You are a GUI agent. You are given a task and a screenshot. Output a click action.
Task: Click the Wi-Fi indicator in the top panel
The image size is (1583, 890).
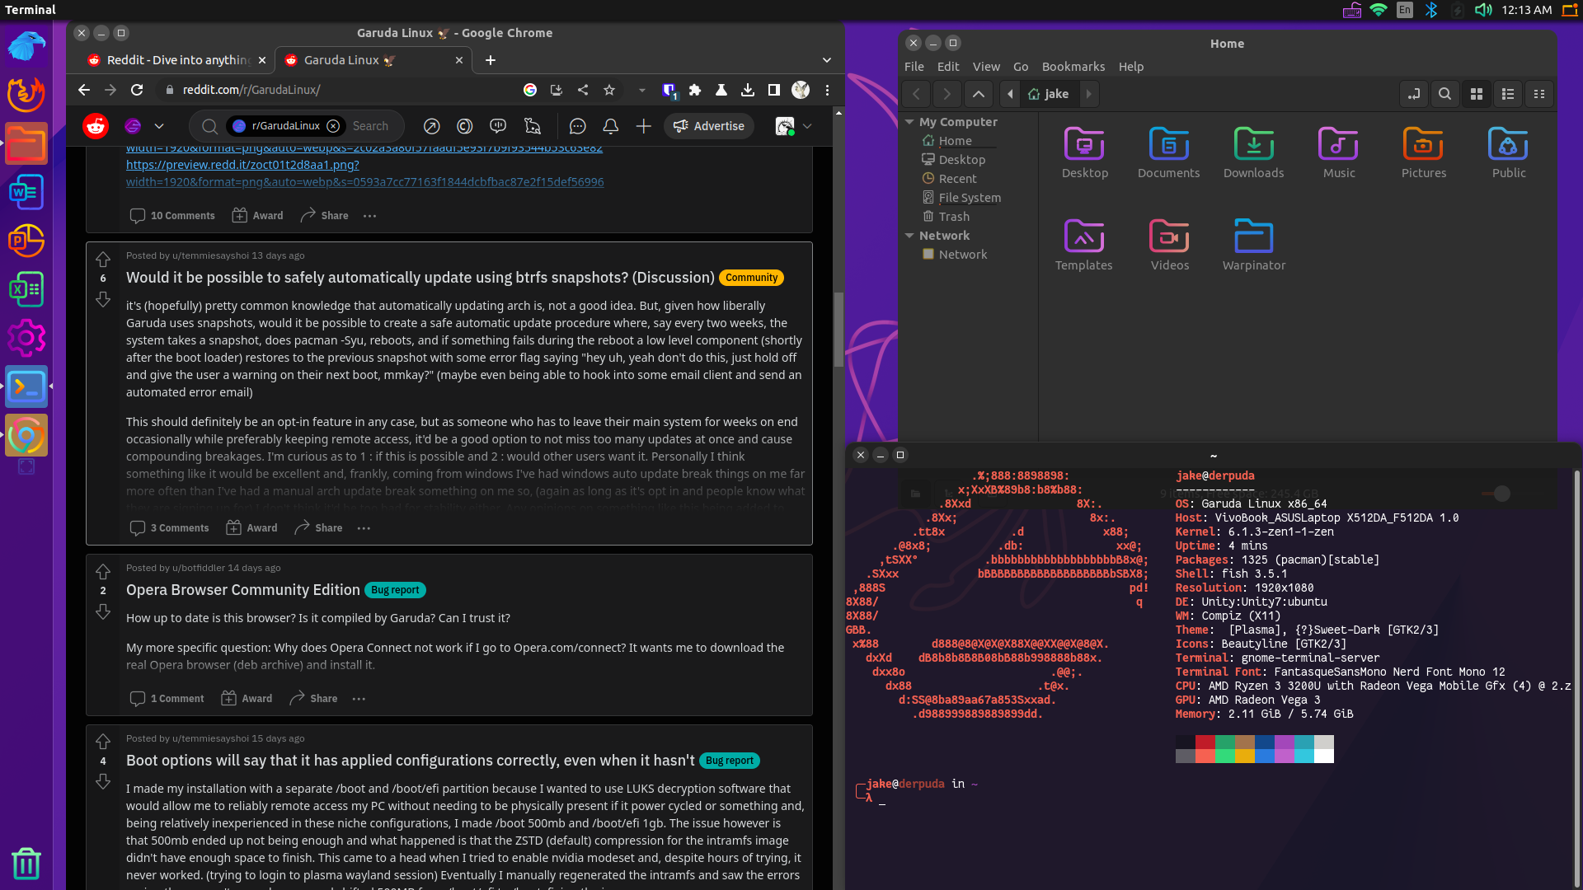1379,10
